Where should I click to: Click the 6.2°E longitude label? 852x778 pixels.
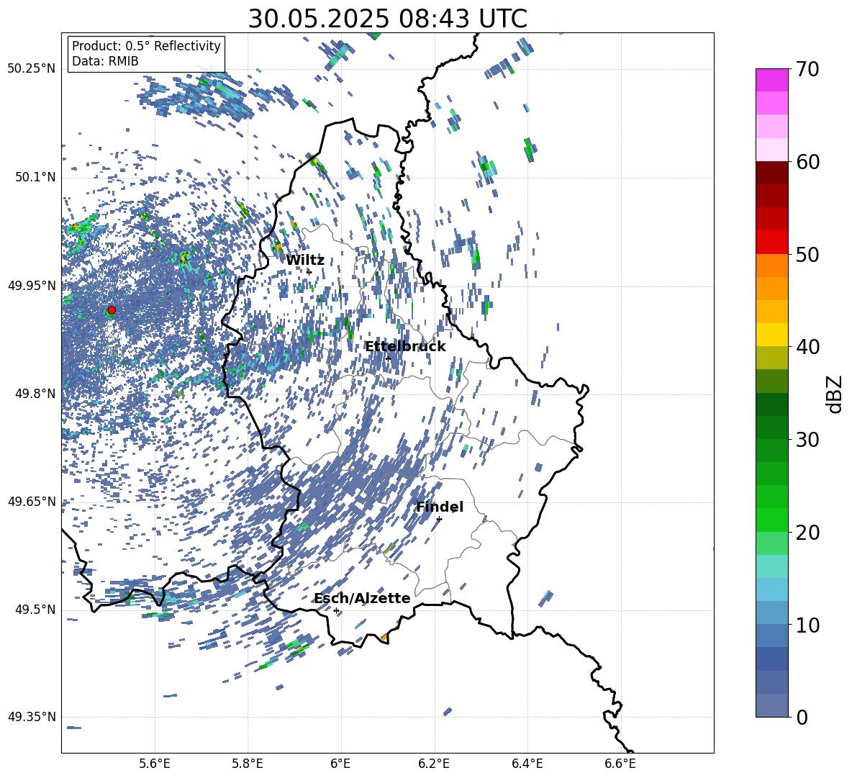click(x=434, y=764)
